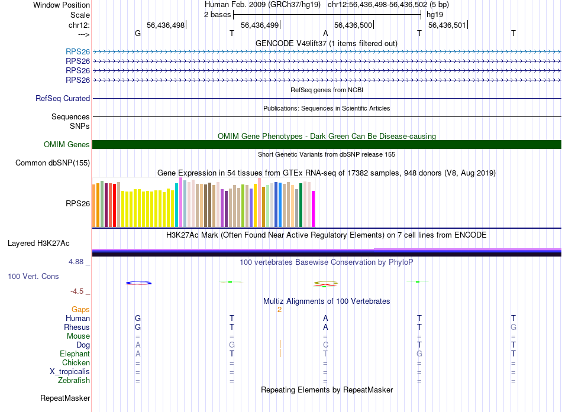Open Repeating Elements by RepeatMasker title
This screenshot has width=562, height=412.
[x=327, y=390]
